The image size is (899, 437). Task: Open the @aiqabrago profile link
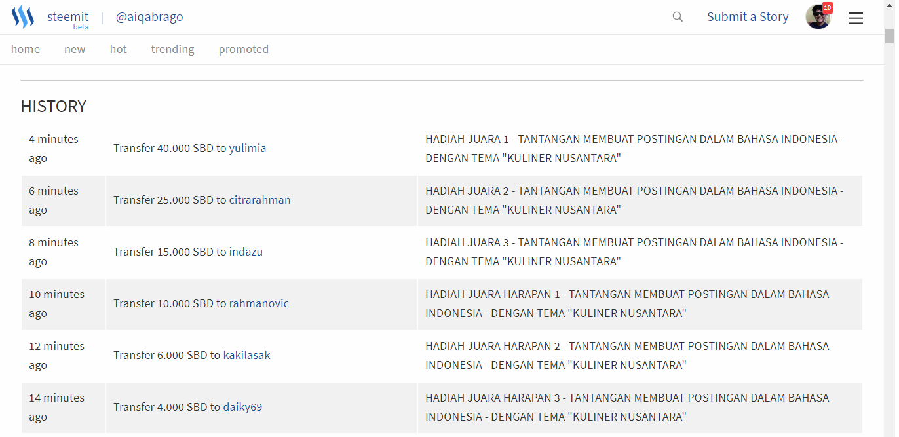click(149, 17)
